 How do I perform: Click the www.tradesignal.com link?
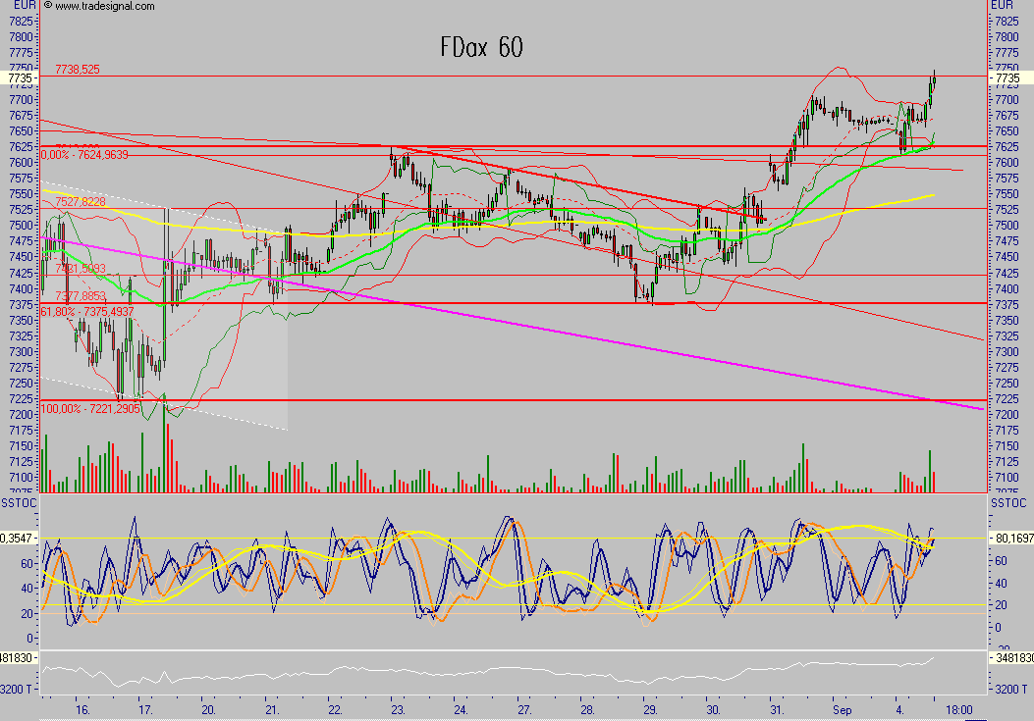pos(104,6)
